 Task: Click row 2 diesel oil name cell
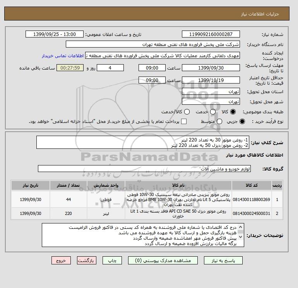pyautogui.click(x=178, y=213)
